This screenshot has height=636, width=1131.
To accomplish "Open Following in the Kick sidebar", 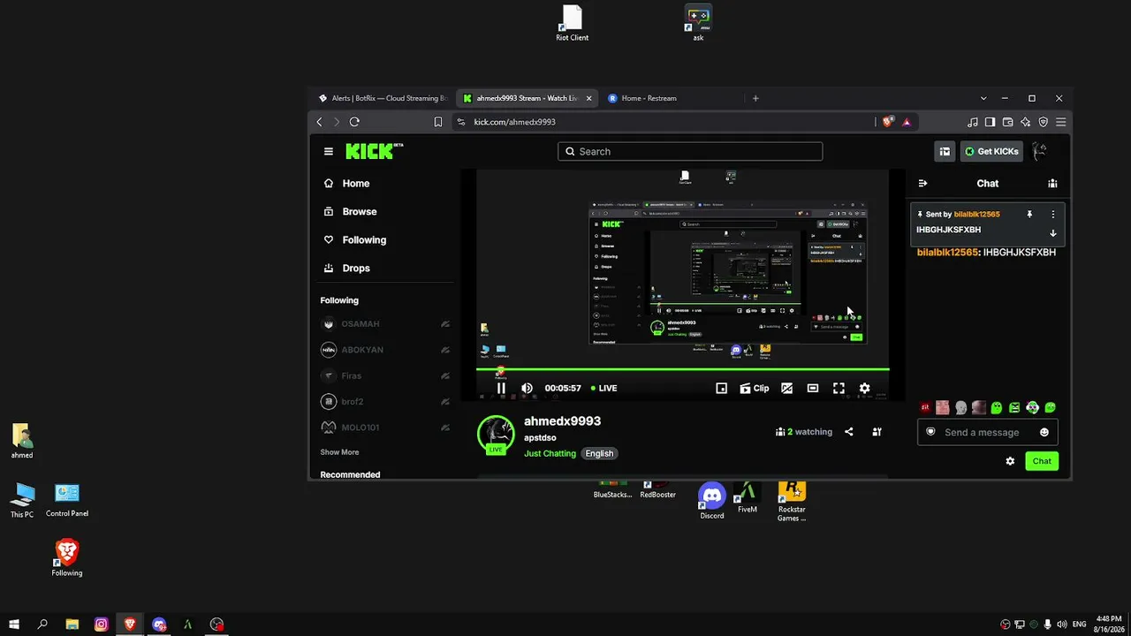I will 355,239.
